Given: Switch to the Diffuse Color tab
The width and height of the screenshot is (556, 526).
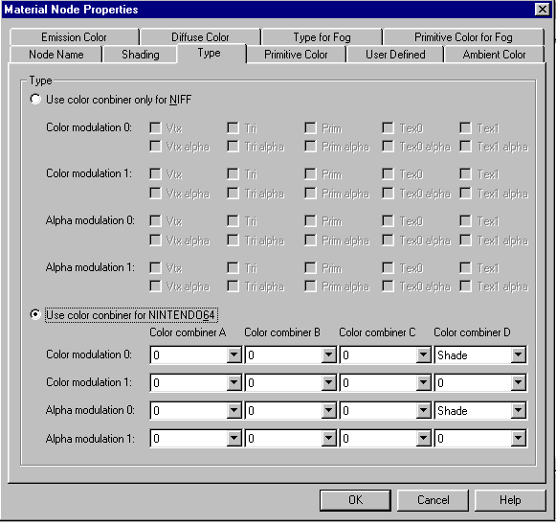Looking at the screenshot, I should pos(200,37).
